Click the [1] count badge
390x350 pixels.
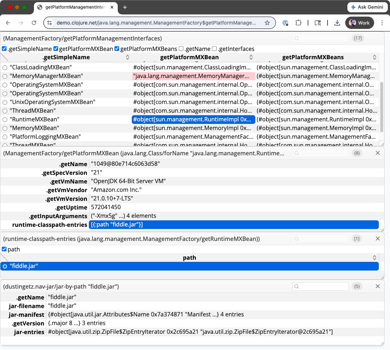point(357,238)
